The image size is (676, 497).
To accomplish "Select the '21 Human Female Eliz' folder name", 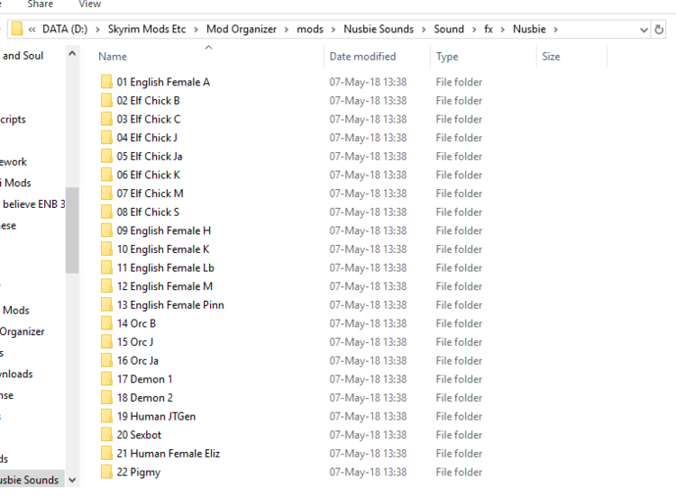I will tap(169, 454).
